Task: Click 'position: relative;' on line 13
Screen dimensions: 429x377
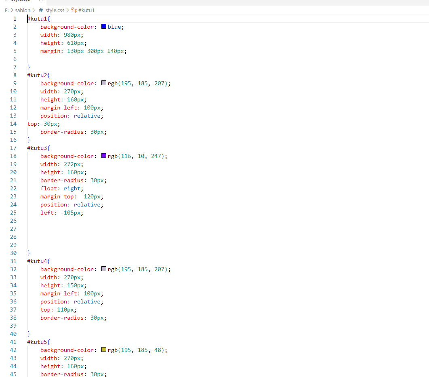Action: pyautogui.click(x=71, y=116)
